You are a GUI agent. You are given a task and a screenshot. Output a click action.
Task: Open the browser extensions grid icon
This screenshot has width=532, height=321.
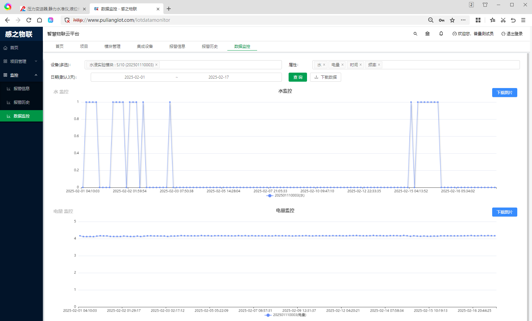[x=478, y=20]
